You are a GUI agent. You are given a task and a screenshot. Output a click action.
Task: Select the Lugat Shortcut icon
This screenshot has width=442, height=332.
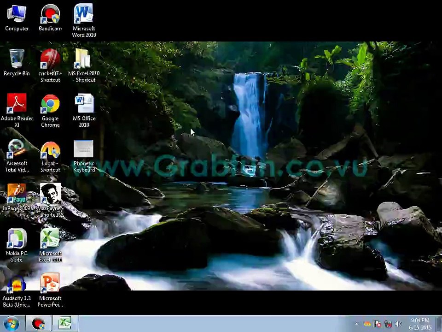50,157
